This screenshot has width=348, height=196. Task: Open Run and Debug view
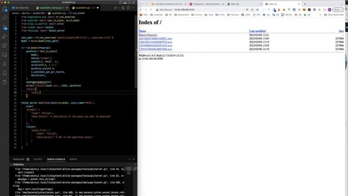(x=5, y=36)
